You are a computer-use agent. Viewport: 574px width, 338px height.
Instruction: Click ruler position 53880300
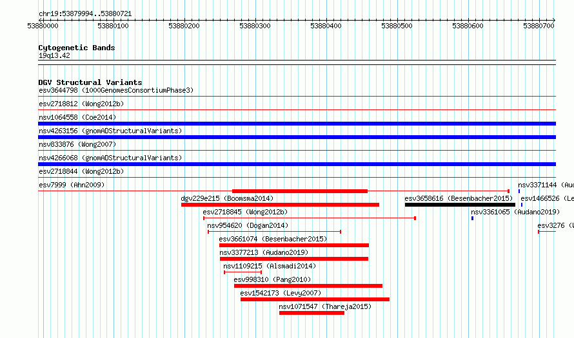(x=255, y=26)
